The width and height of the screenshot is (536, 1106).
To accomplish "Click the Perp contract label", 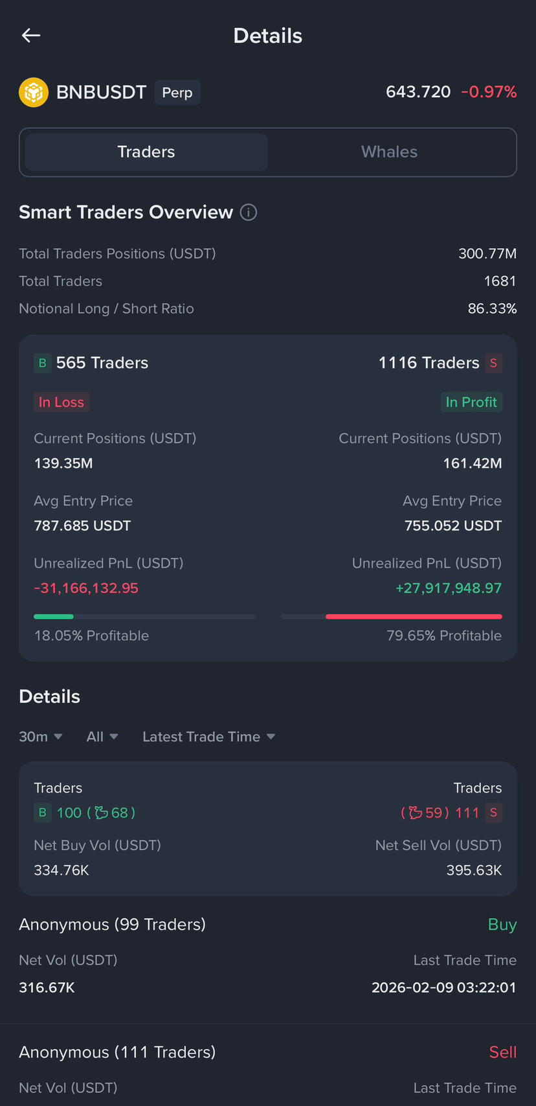I will coord(177,93).
